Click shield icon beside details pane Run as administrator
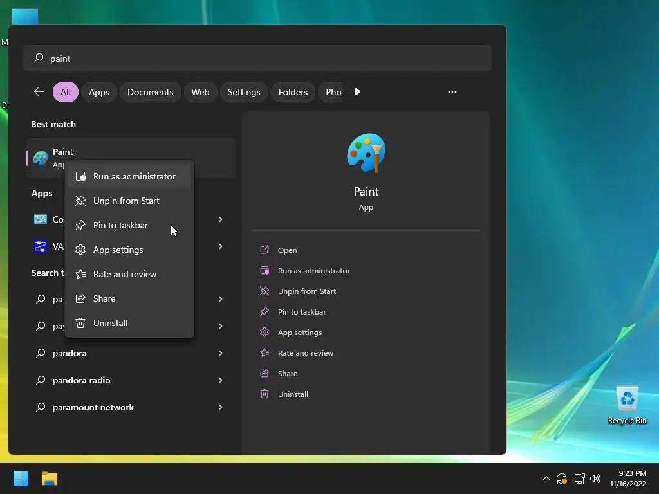The height and width of the screenshot is (494, 659). pos(265,271)
